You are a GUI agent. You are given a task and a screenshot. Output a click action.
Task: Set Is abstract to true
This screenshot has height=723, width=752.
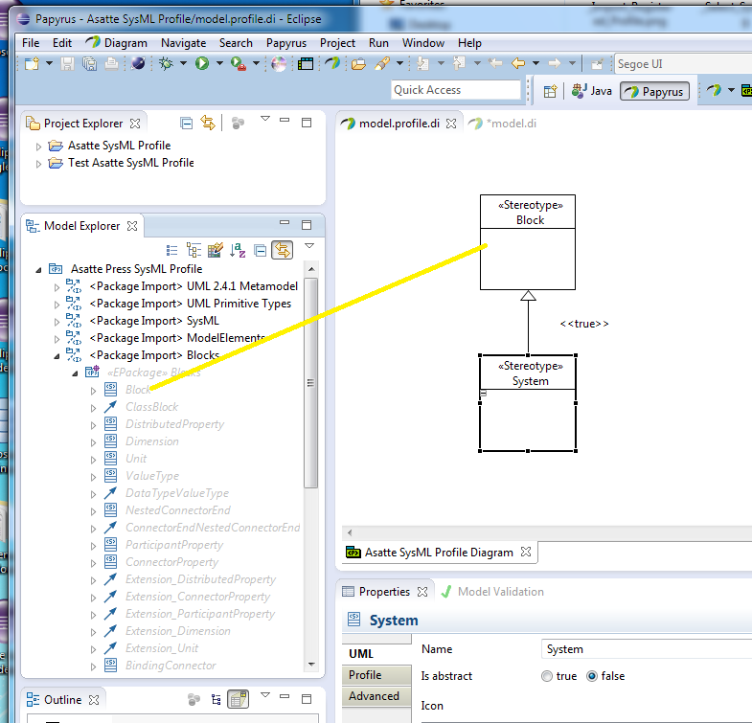pos(547,676)
